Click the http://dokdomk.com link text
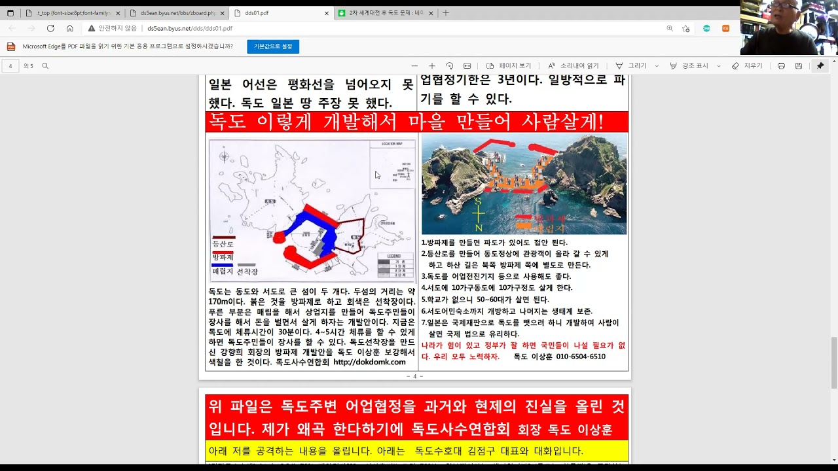Viewport: 838px width, 471px height. [x=369, y=362]
